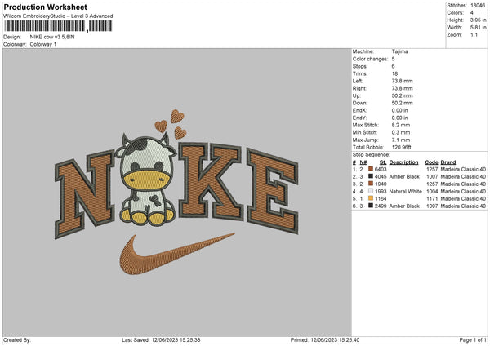Click 'Wilcom EmbroideryStudio – Level 3 Advanced' text
The image size is (490, 346).
58,16
